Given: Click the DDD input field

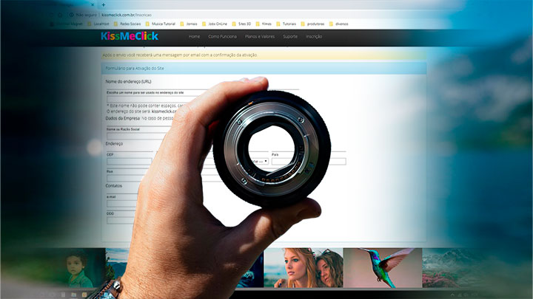Looking at the screenshot, I should (121, 220).
